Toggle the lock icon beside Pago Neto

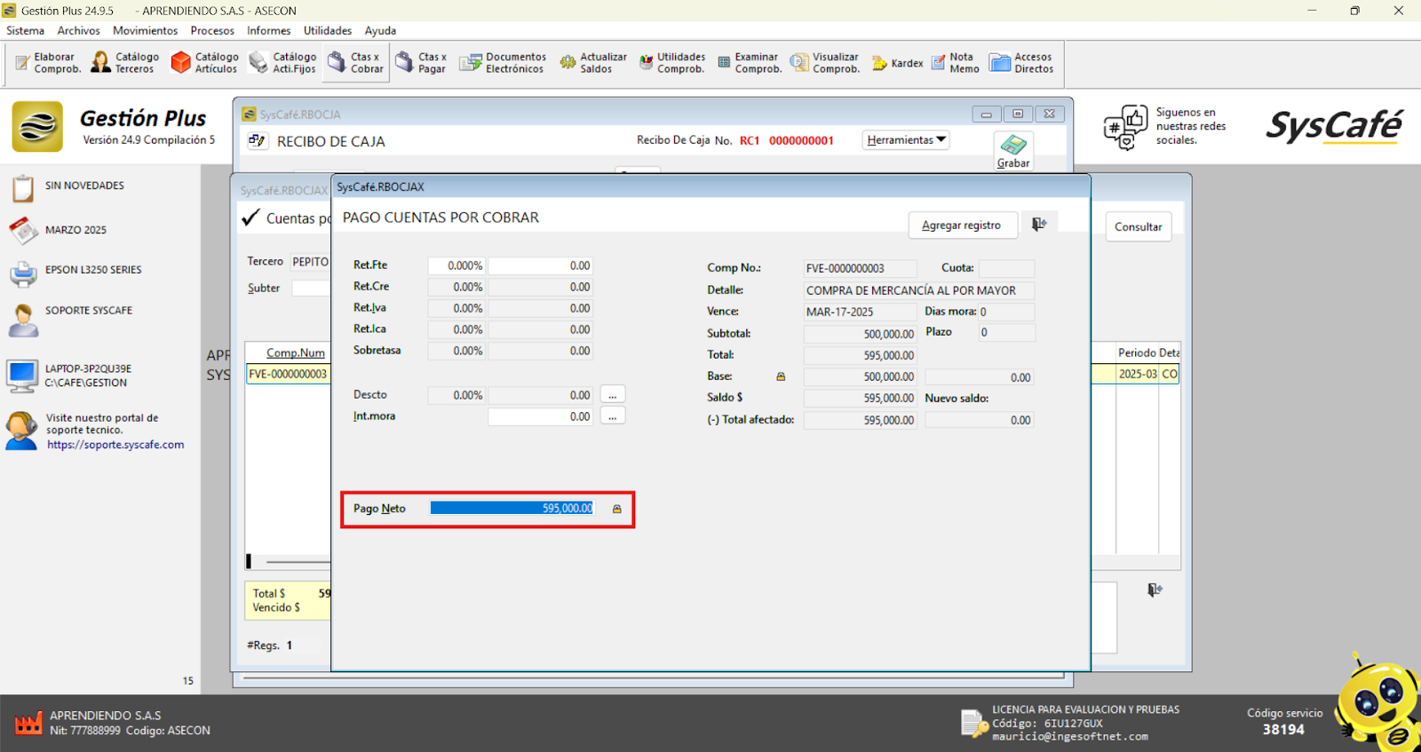[x=617, y=509]
